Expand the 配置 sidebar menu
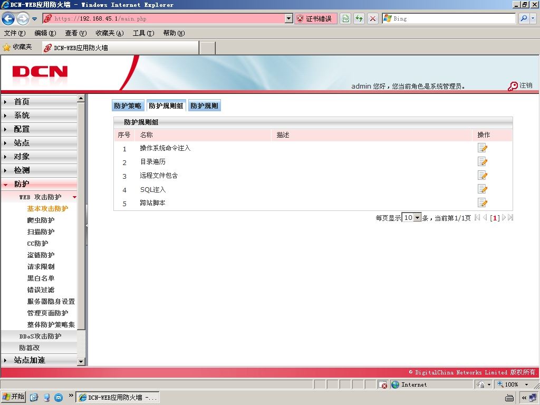Viewport: 540px width, 405px height. [x=38, y=129]
